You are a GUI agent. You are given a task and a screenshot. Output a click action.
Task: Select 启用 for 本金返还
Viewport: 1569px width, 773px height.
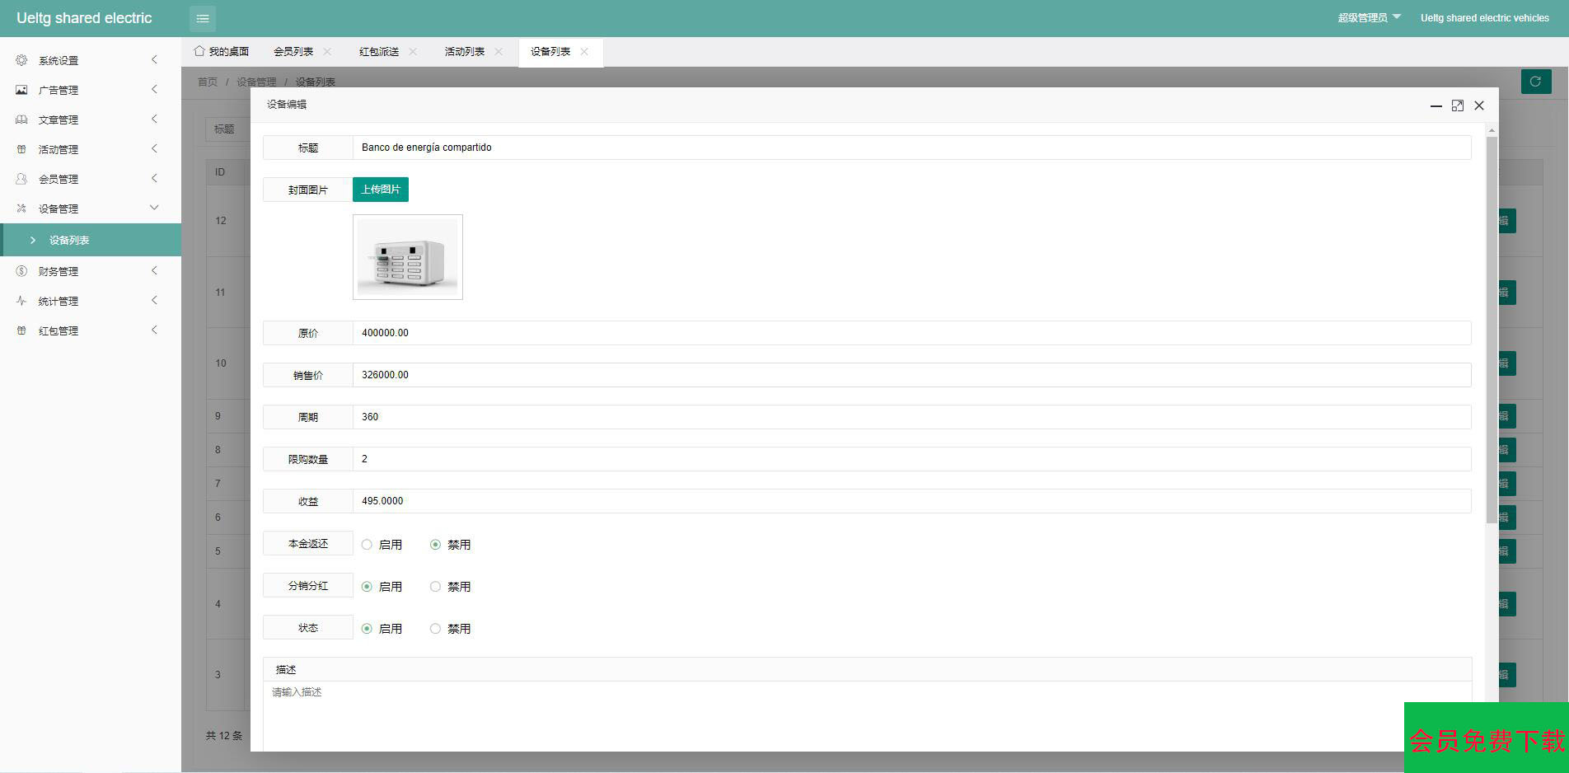(382, 545)
